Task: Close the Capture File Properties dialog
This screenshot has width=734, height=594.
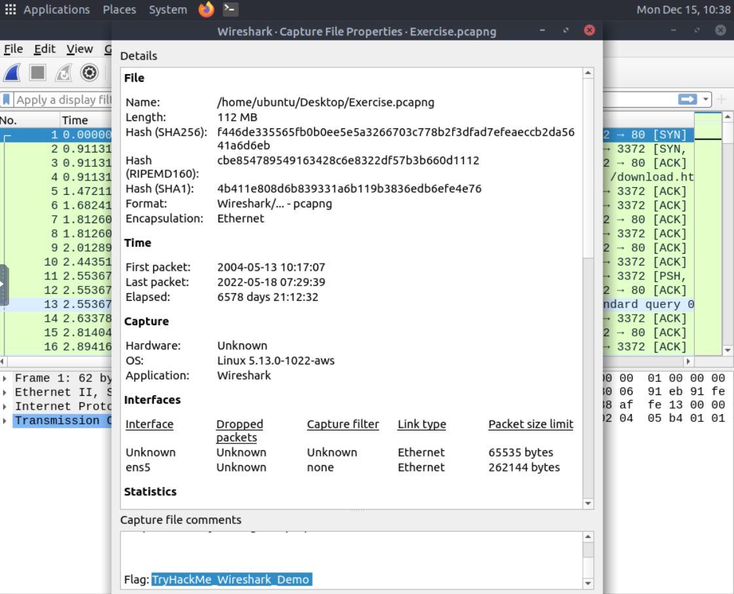Action: (589, 31)
